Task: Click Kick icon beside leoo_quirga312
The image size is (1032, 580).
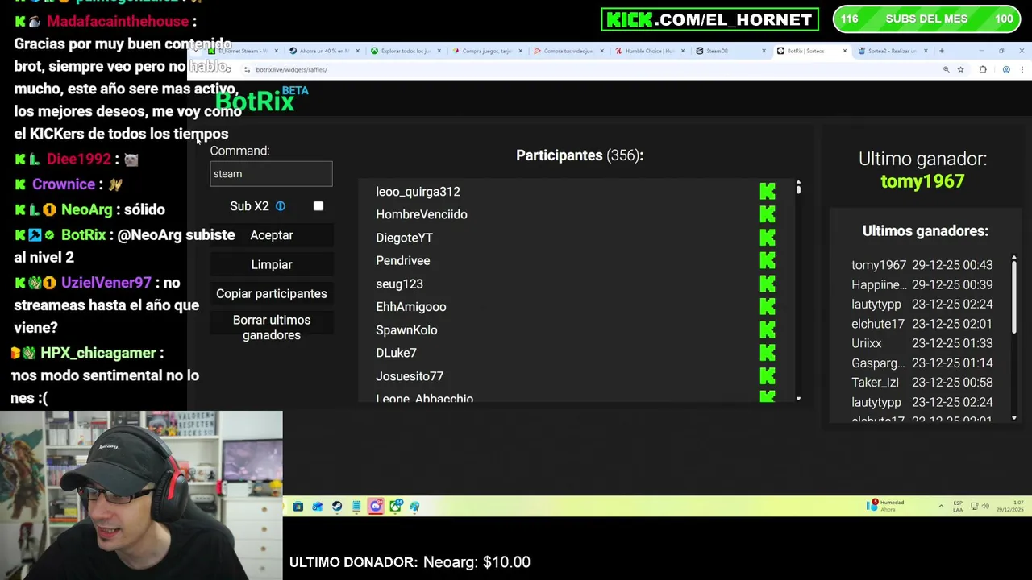Action: (768, 192)
